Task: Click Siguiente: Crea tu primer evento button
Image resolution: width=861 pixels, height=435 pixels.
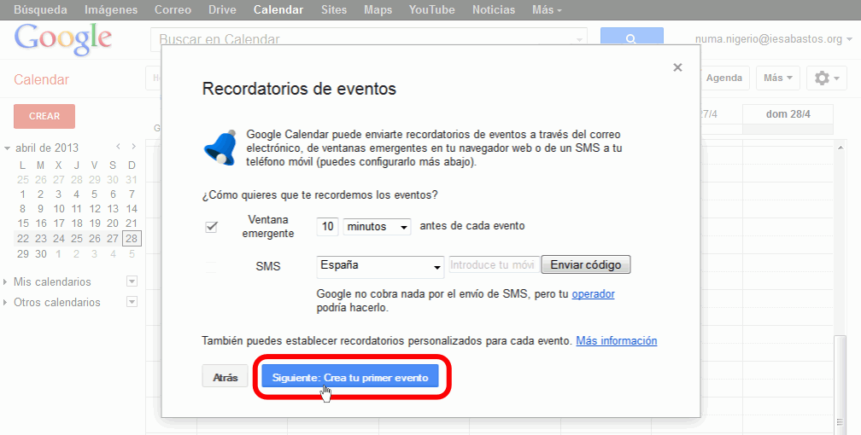Action: [x=350, y=377]
